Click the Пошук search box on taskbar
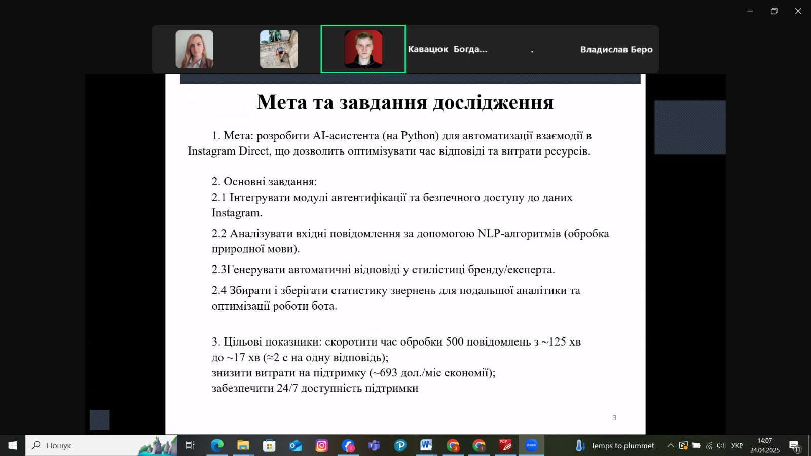This screenshot has height=456, width=811. (101, 445)
